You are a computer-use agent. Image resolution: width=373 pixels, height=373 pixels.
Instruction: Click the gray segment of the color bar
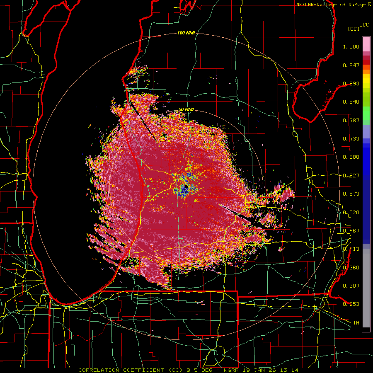(366, 288)
